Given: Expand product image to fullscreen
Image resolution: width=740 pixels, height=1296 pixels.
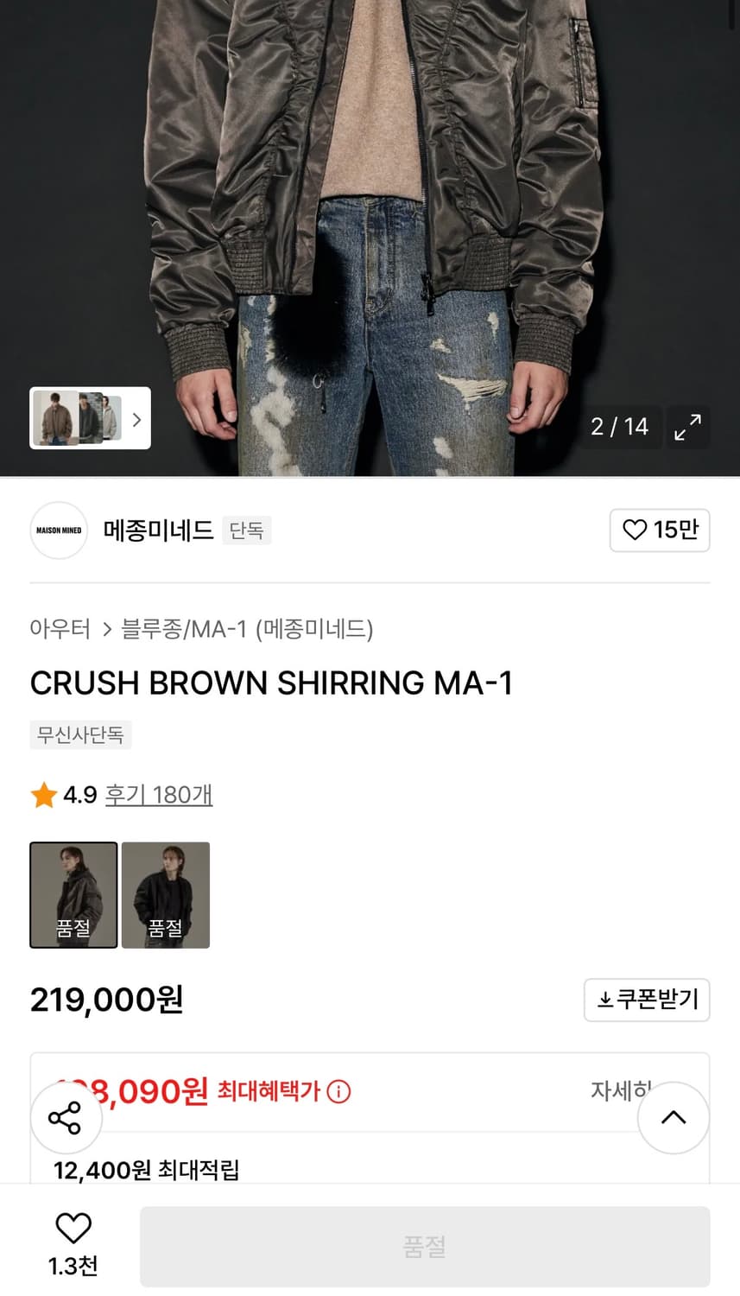Looking at the screenshot, I should (x=687, y=427).
